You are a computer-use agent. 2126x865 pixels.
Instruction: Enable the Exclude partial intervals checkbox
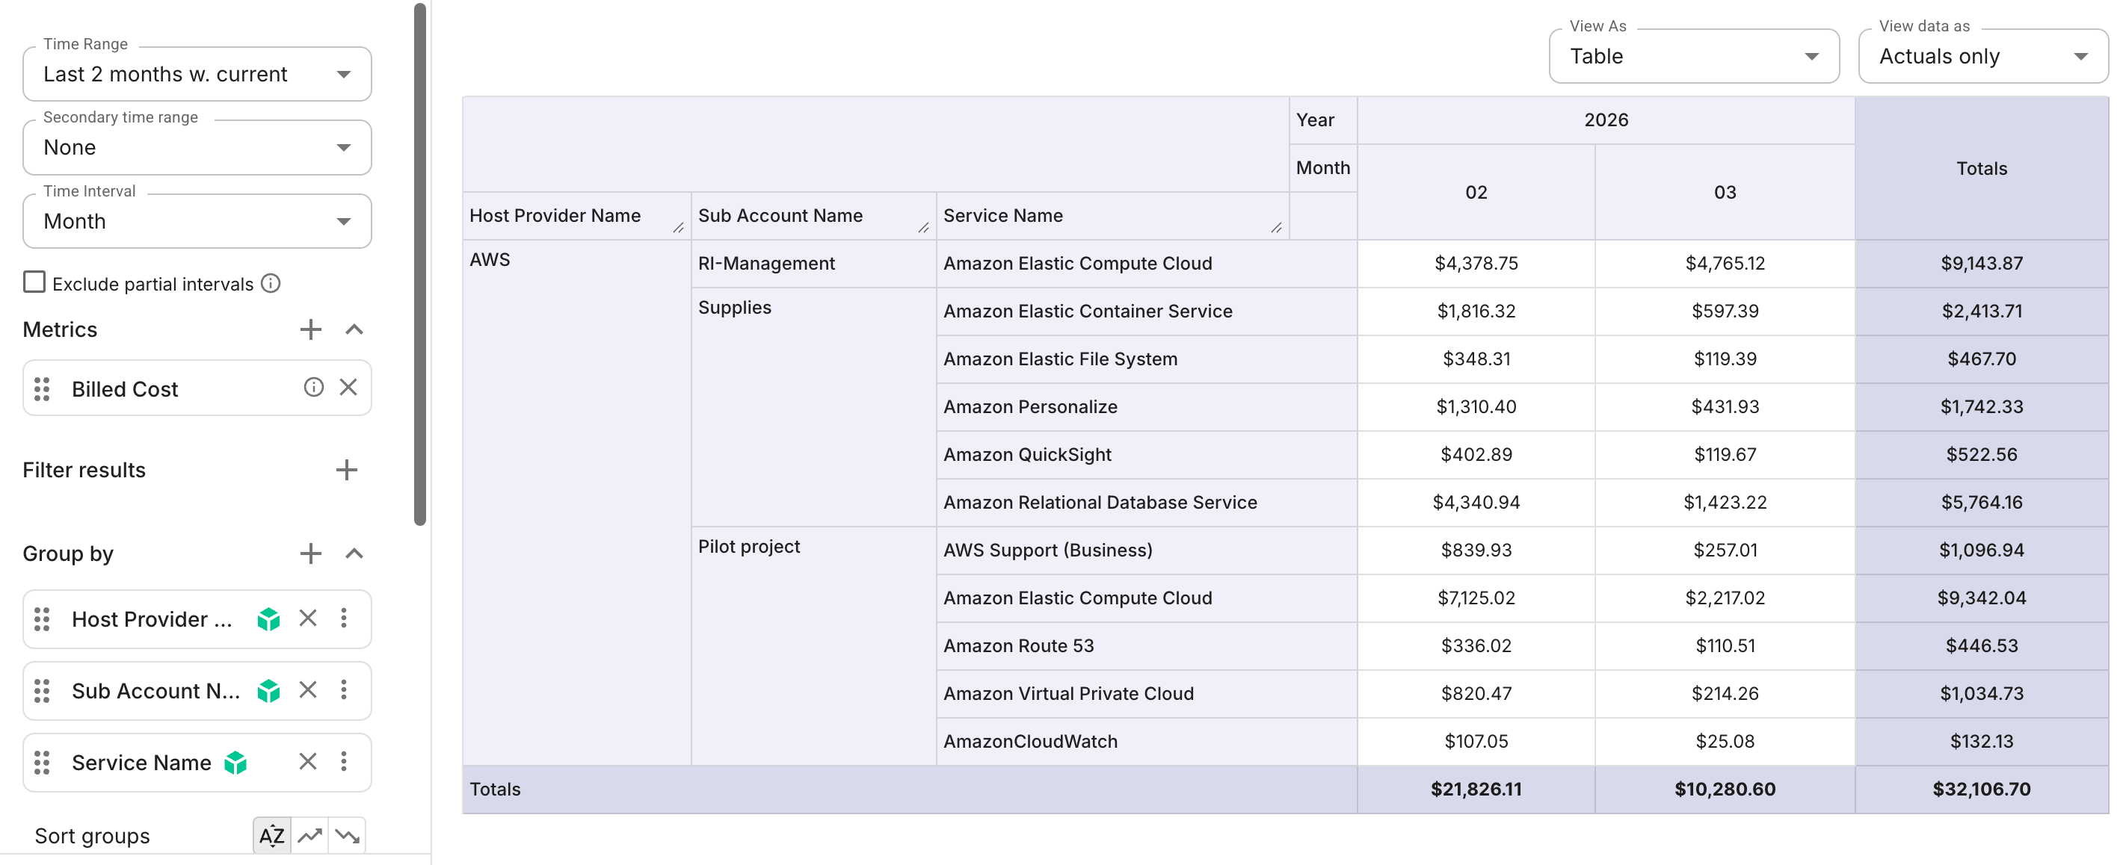click(x=34, y=282)
